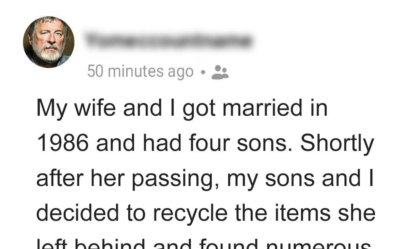Click the year '1986' in the post
Image resolution: width=412 pixels, height=249 pixels.
pyautogui.click(x=63, y=143)
